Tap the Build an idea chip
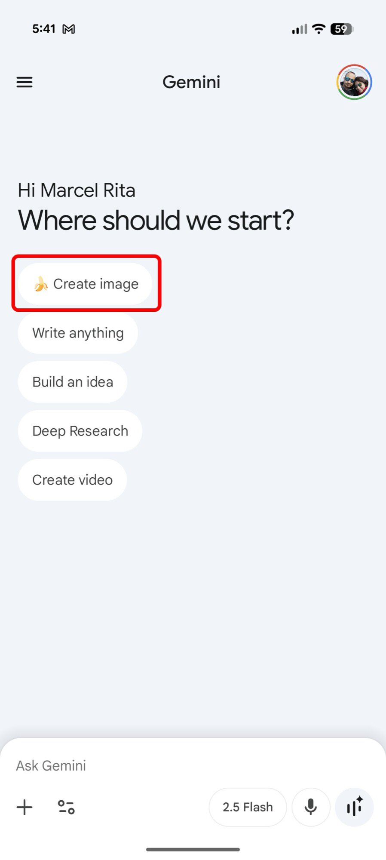 coord(72,381)
